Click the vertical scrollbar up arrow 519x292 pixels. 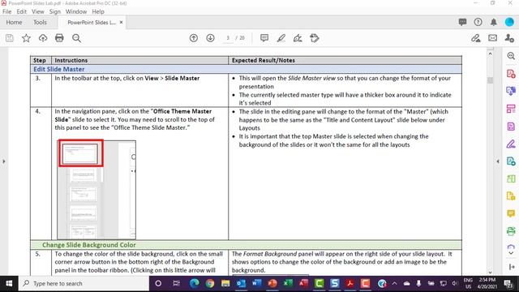490,54
